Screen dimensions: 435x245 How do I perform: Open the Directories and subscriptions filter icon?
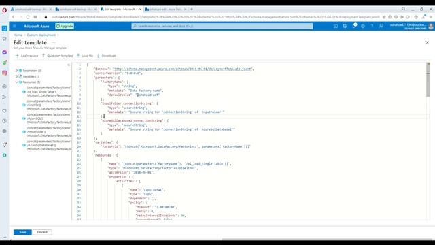[x=345, y=26]
